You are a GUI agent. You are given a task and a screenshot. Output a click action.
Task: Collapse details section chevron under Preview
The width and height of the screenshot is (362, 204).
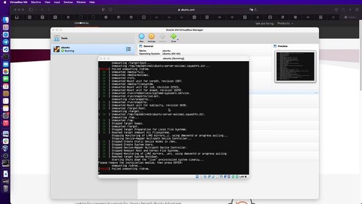[x=316, y=92]
